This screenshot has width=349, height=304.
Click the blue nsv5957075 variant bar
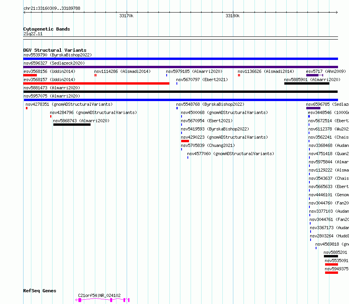tap(181, 100)
